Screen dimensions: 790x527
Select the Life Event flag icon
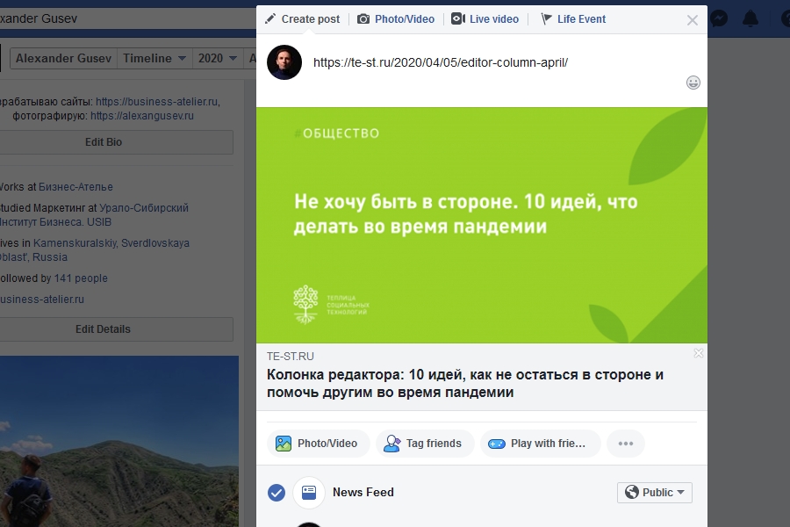click(x=545, y=18)
